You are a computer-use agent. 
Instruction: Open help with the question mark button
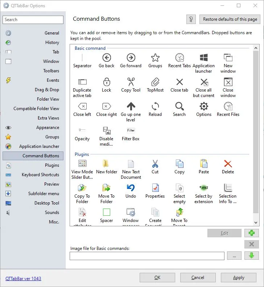[191, 19]
